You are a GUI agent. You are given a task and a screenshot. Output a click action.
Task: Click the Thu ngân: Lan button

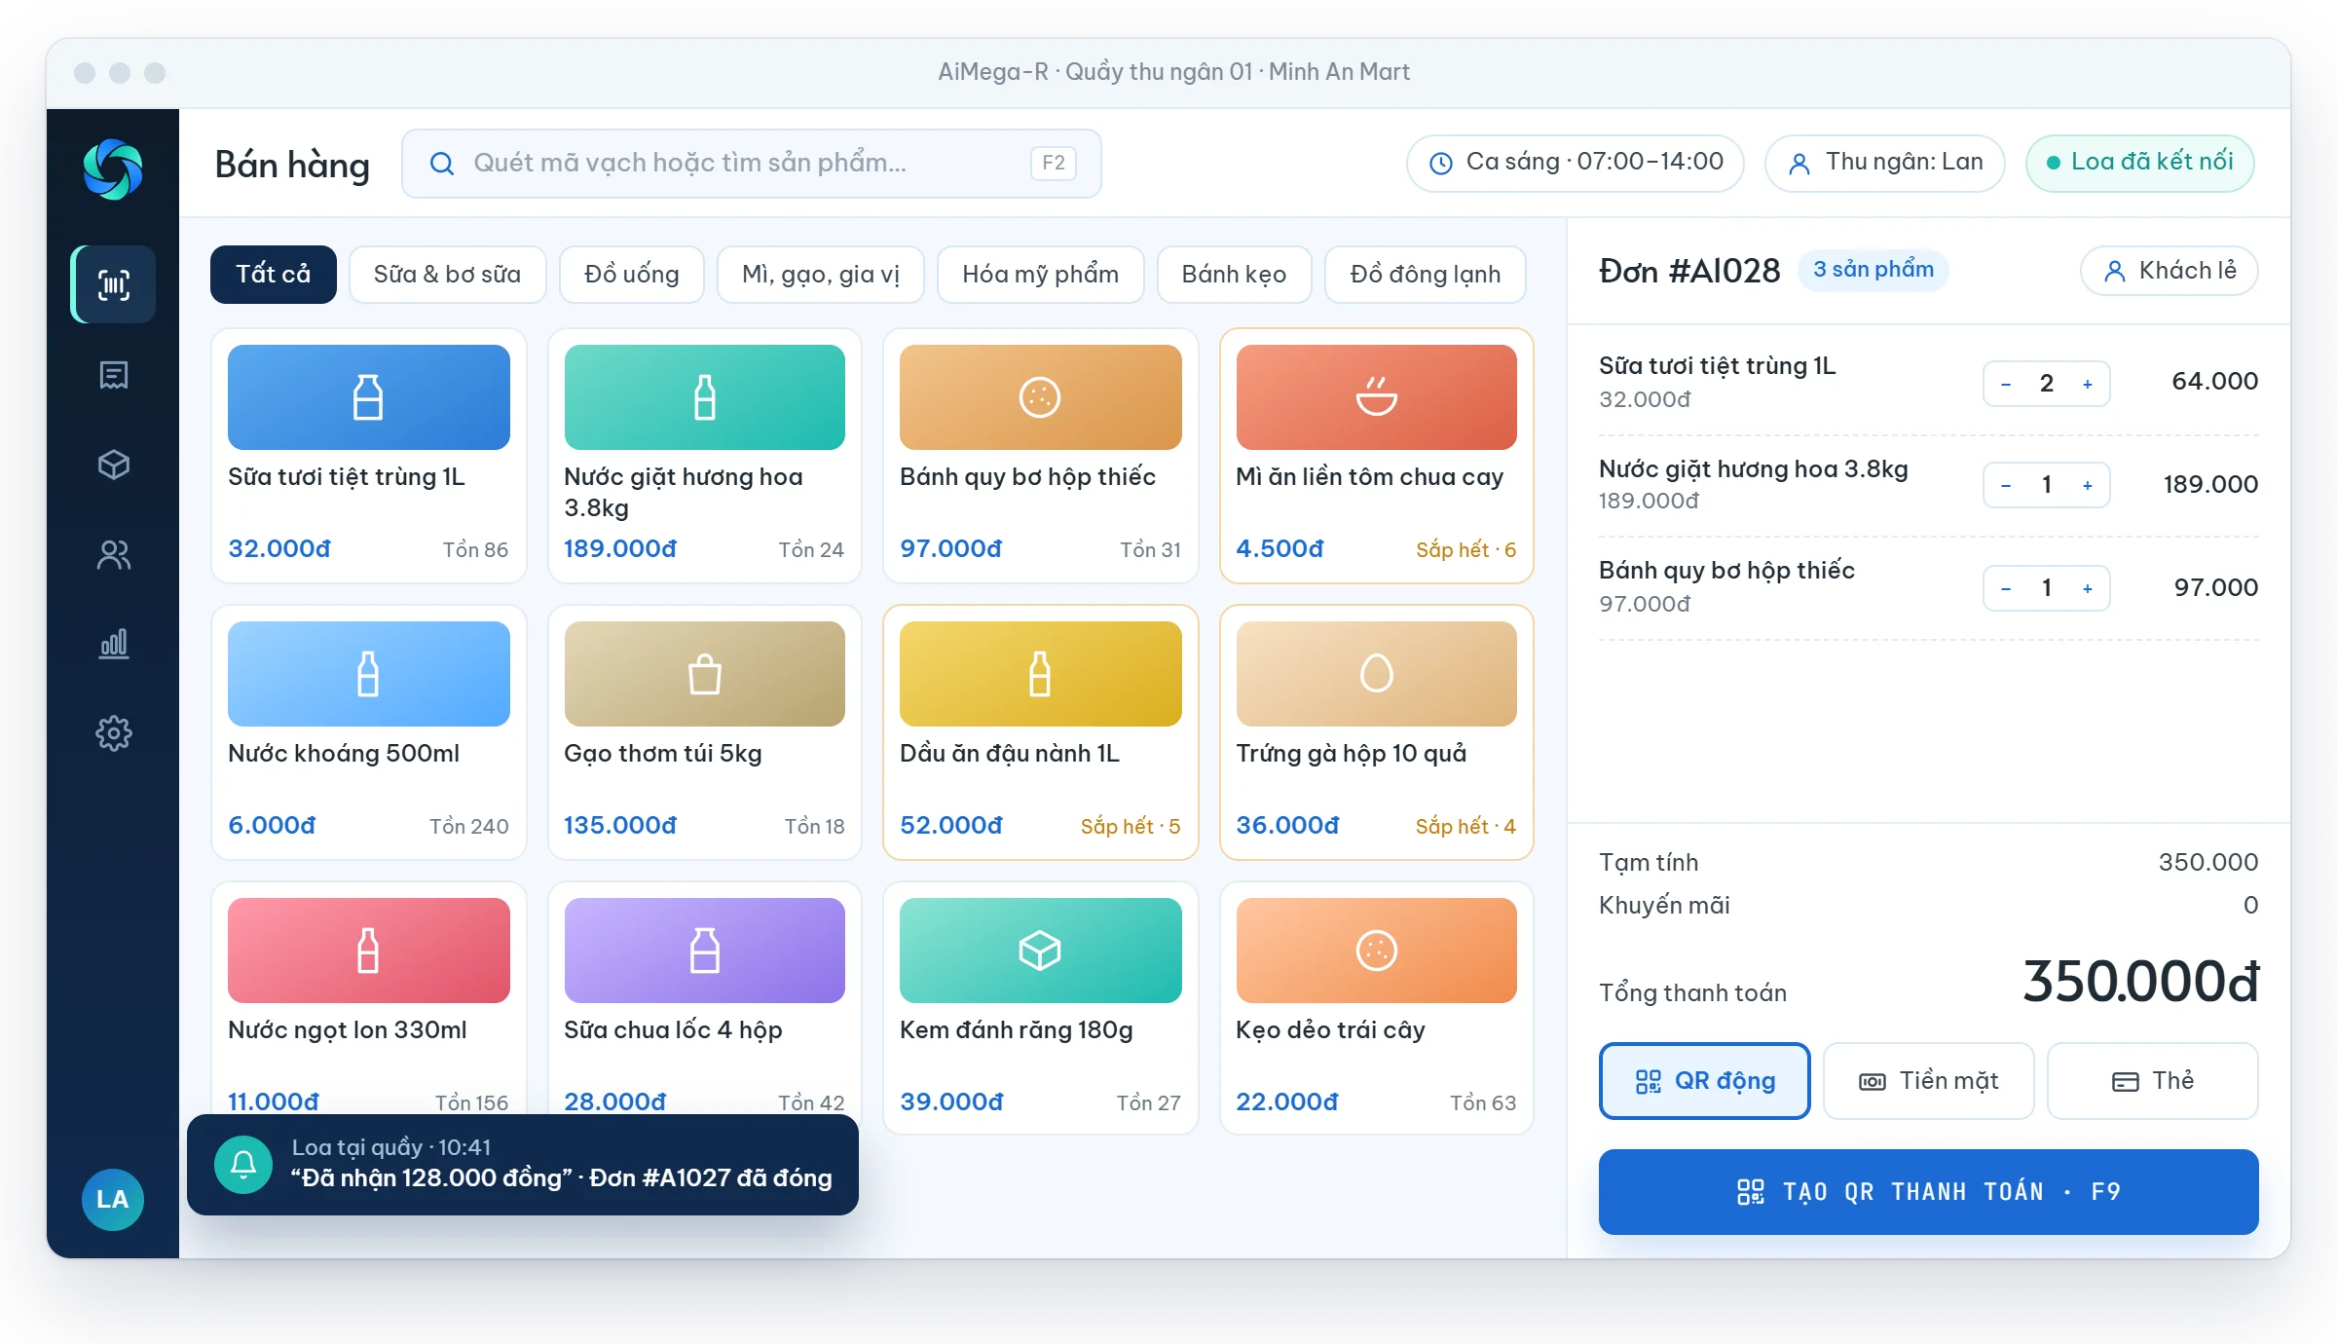point(1884,163)
